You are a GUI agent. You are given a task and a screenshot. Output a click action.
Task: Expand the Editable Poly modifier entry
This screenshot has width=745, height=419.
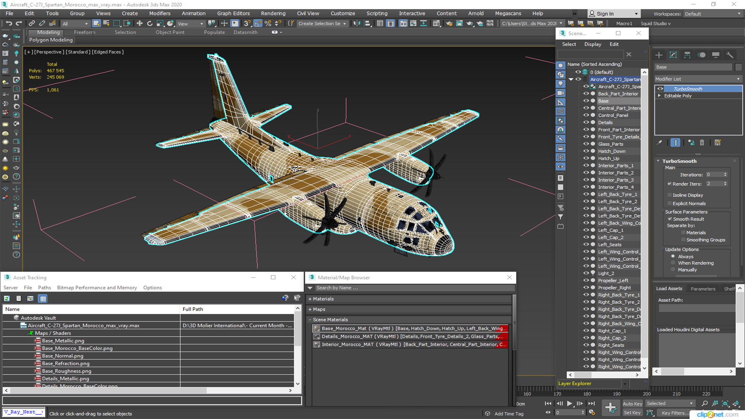pos(659,96)
